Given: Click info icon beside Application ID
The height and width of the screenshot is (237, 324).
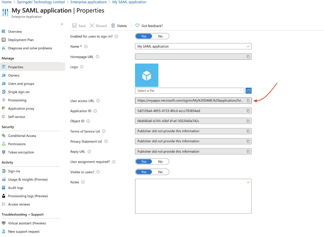Looking at the screenshot, I should [95, 111].
